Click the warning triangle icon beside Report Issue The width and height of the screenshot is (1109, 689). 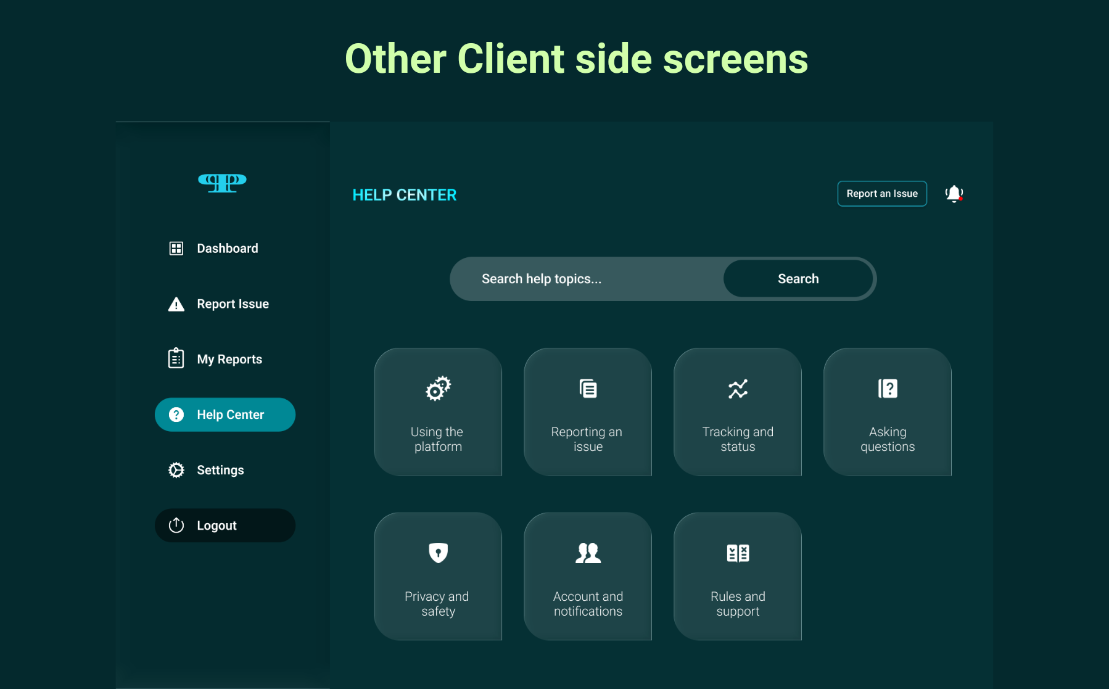tap(176, 304)
